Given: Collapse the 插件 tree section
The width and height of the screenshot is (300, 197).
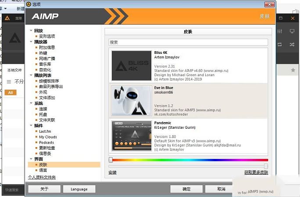Looking at the screenshot, I should pyautogui.click(x=31, y=125).
